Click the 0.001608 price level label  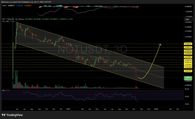[187, 67]
